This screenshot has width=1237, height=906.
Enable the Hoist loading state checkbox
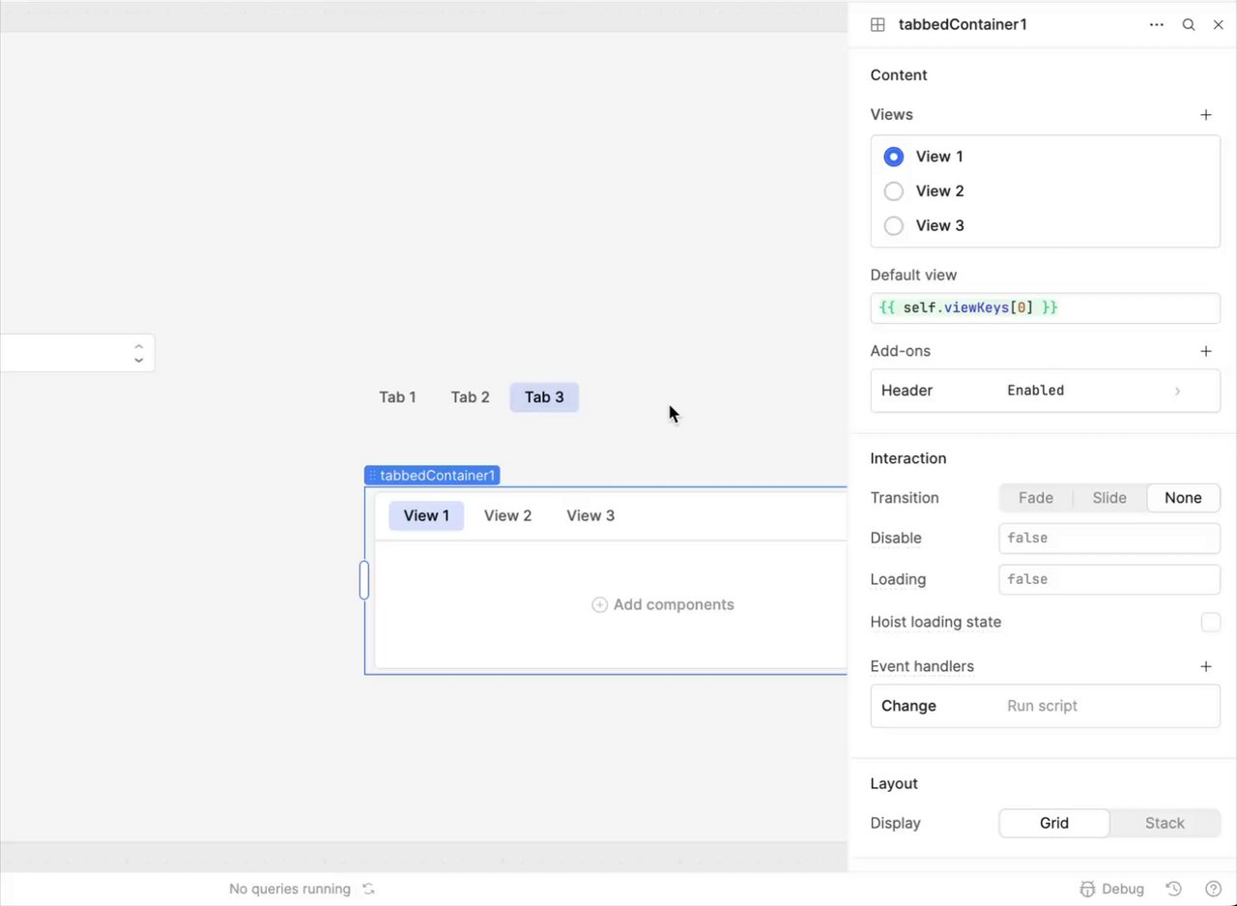1210,622
